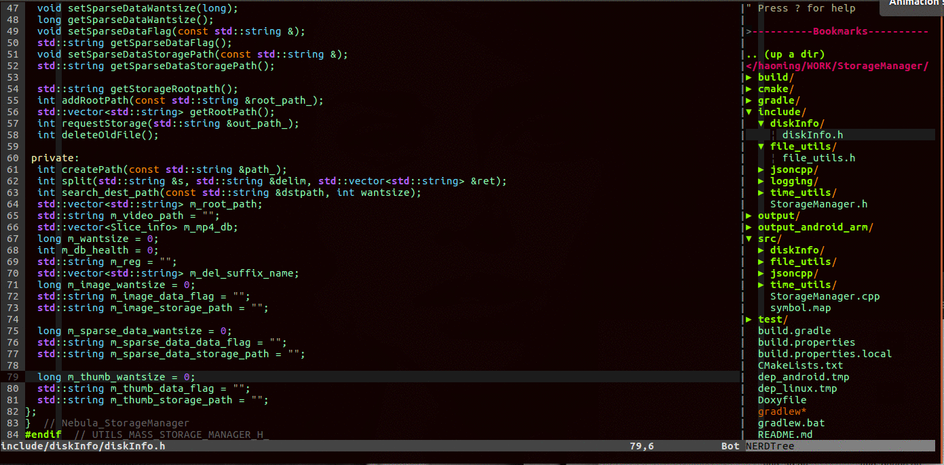
Task: Click on getStorageRootpath() line 54
Action: (x=138, y=89)
